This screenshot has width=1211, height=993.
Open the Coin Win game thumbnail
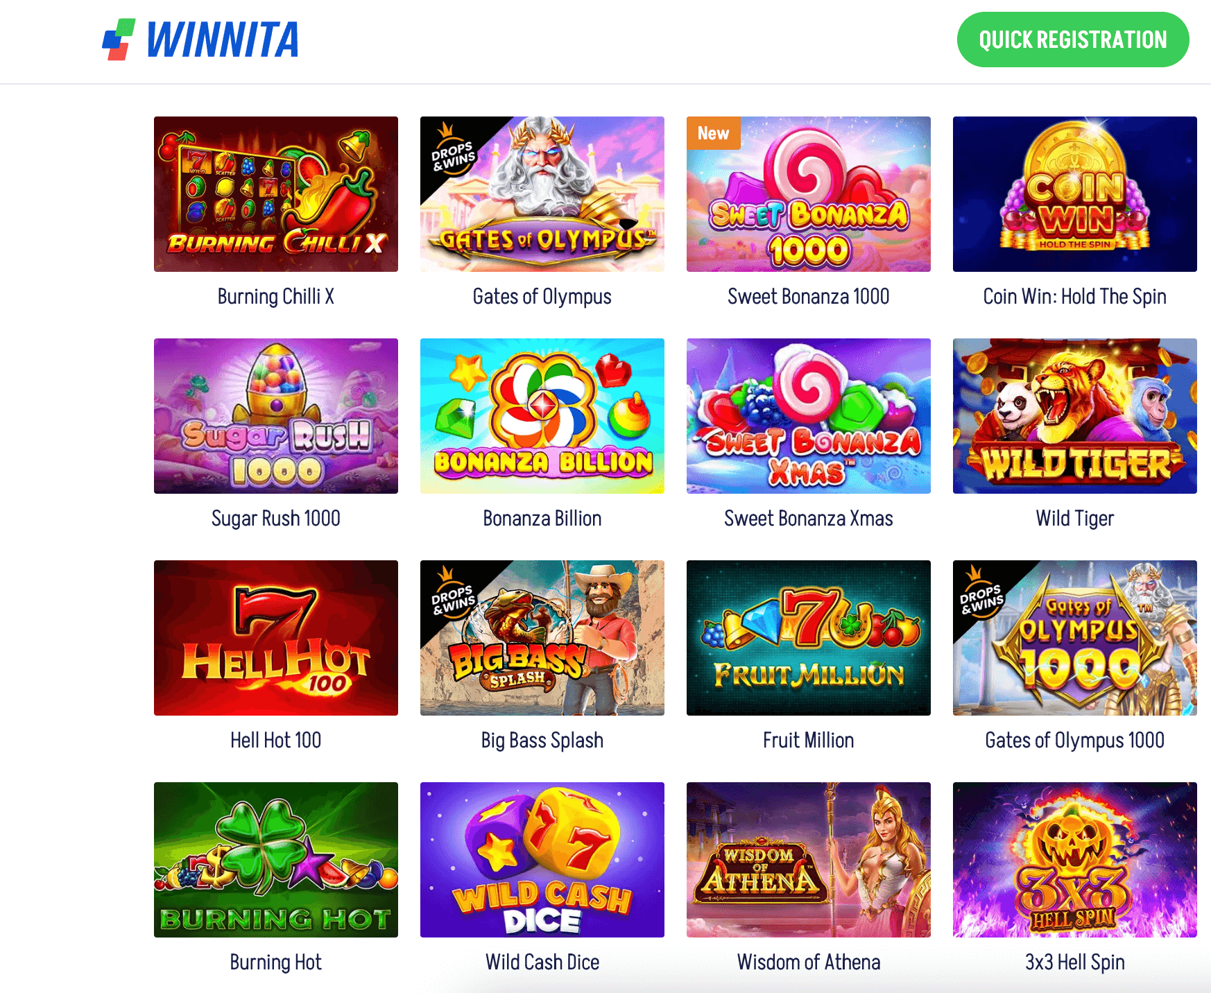[1075, 194]
